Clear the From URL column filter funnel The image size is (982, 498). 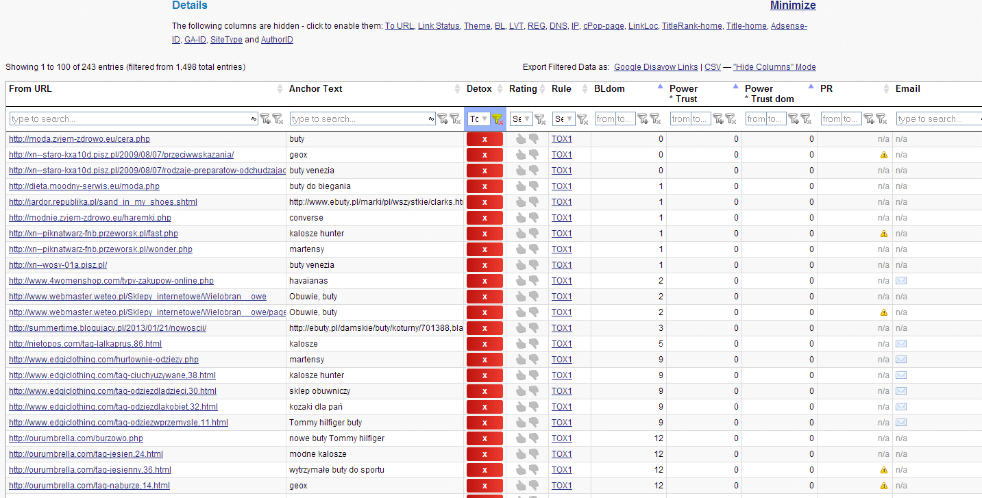pos(278,119)
